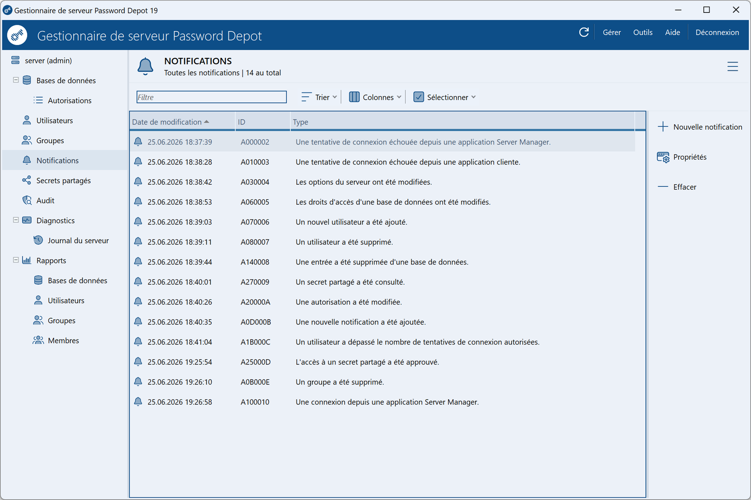The image size is (751, 500).
Task: Collapse the Rapports tree node
Action: coord(16,260)
